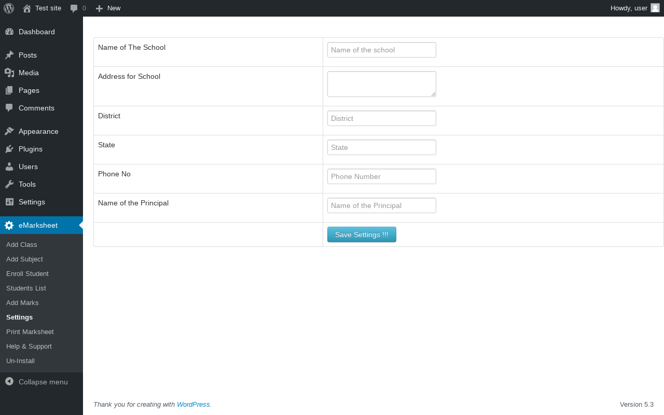
Task: Click the plus icon beside New
Action: (100, 8)
